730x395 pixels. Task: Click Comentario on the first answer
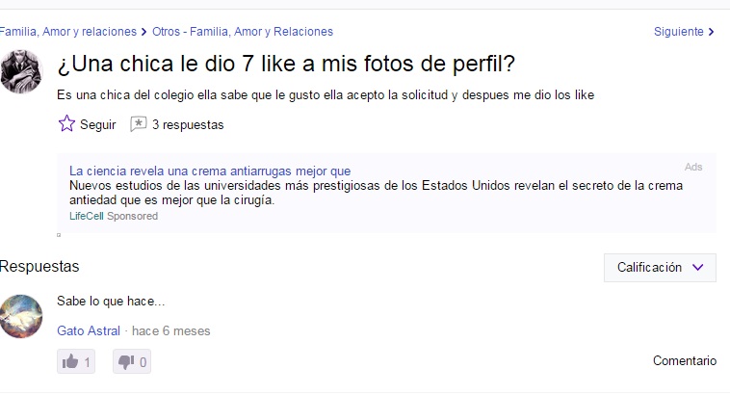point(685,360)
